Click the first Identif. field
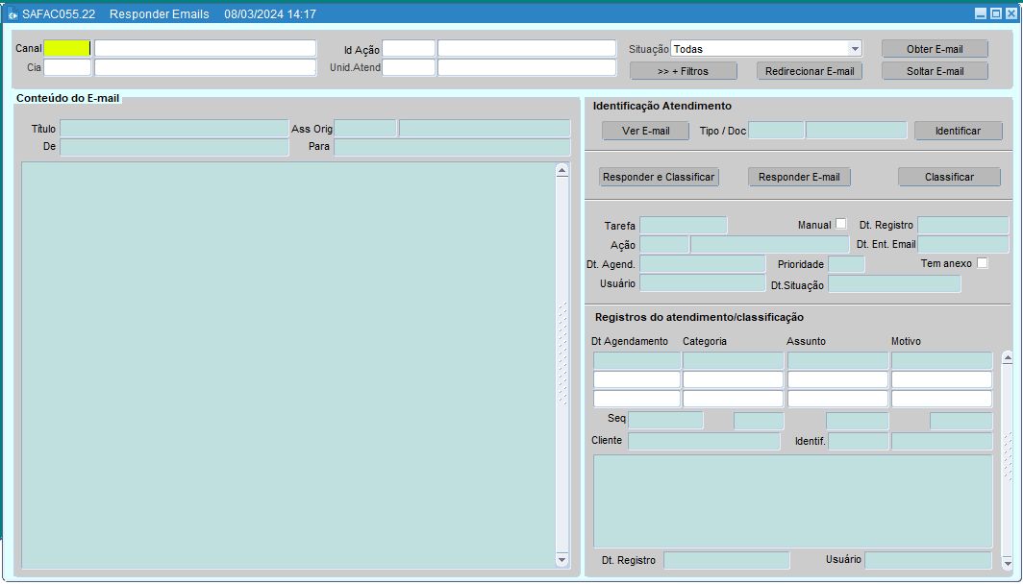 858,441
